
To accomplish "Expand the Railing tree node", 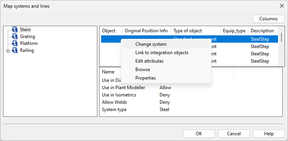I will [x=8, y=51].
